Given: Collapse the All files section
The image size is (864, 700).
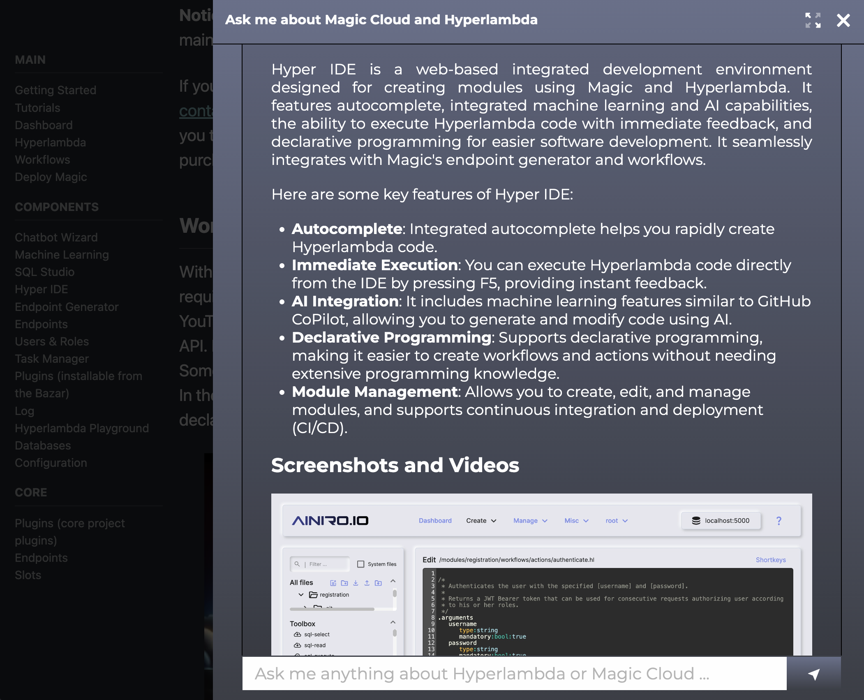Looking at the screenshot, I should [393, 581].
